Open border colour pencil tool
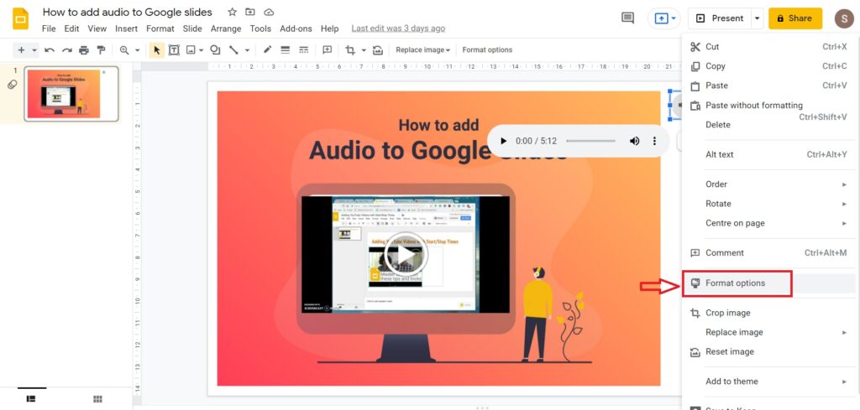The image size is (860, 410). point(268,49)
